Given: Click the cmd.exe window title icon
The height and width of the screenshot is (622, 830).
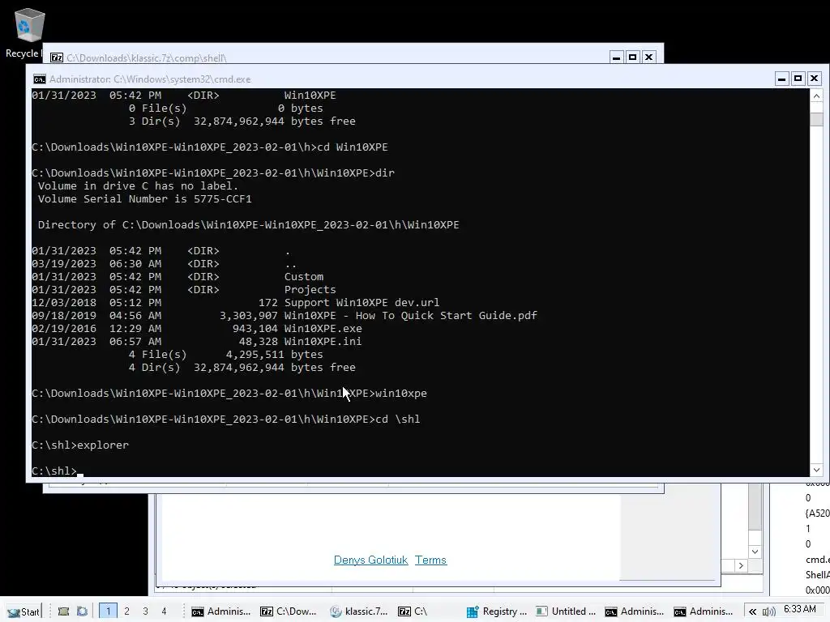Looking at the screenshot, I should click(39, 79).
